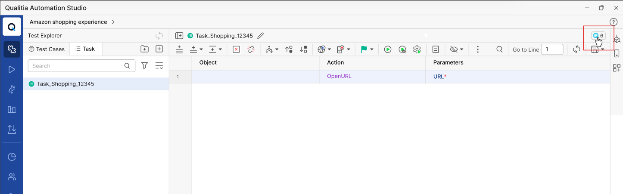623x194 pixels.
Task: Expand the mobile recorder dropdown arrow
Action: [x=349, y=49]
